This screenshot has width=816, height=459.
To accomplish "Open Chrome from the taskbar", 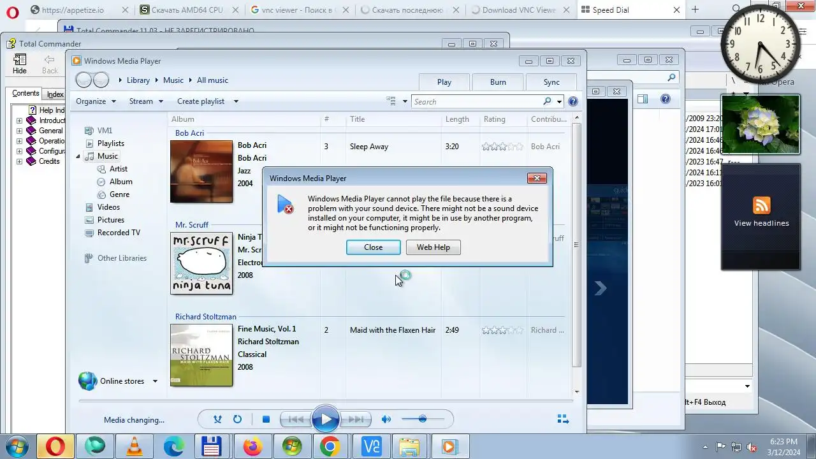I will pos(330,446).
